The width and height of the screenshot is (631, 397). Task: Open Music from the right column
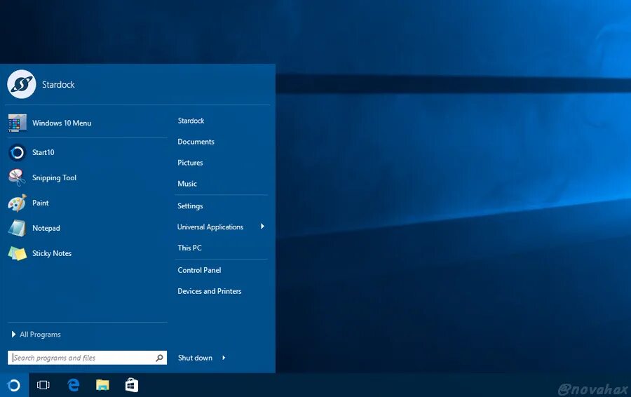(x=186, y=183)
